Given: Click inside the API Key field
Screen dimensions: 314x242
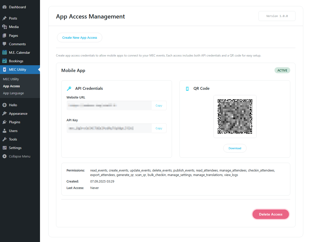Looking at the screenshot, I should [x=109, y=128].
